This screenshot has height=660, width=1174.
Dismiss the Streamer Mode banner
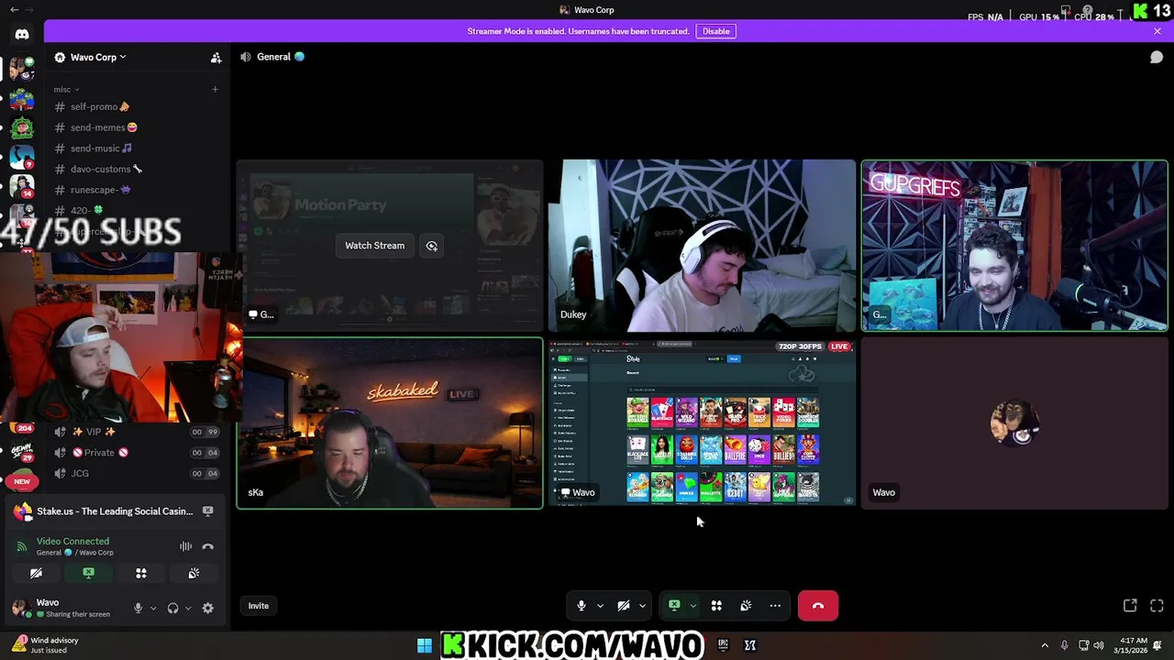pyautogui.click(x=1157, y=31)
